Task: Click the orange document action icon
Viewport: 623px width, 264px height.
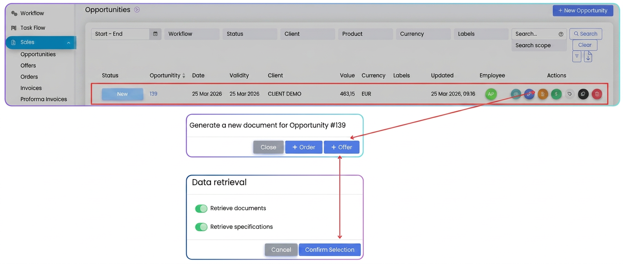Action: click(543, 94)
